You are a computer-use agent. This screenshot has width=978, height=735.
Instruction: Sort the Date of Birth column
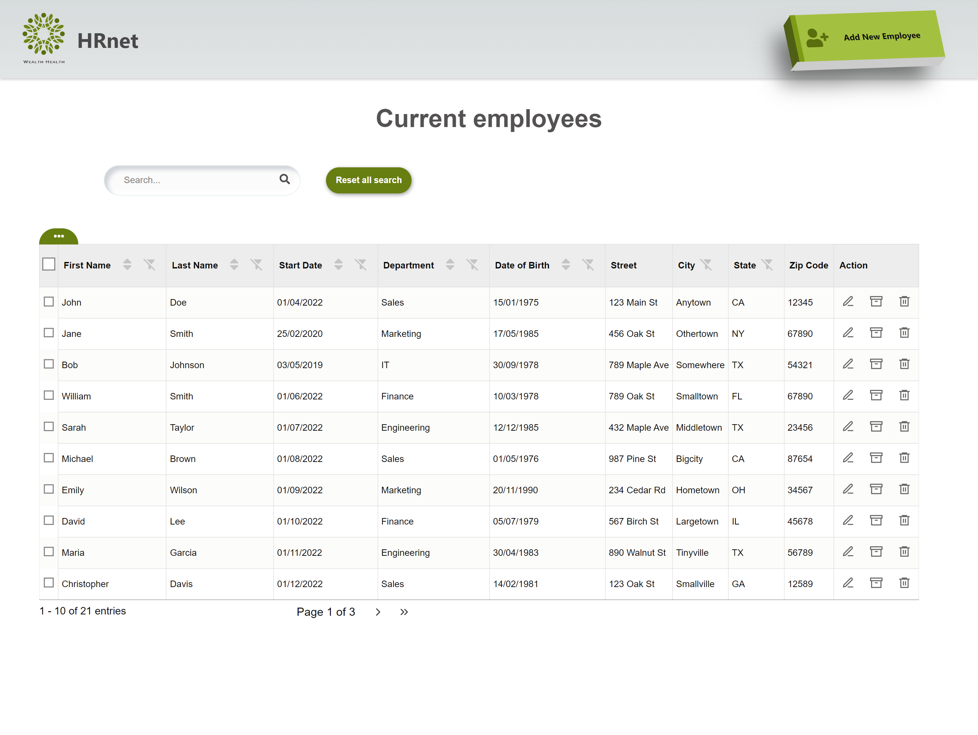coord(566,265)
